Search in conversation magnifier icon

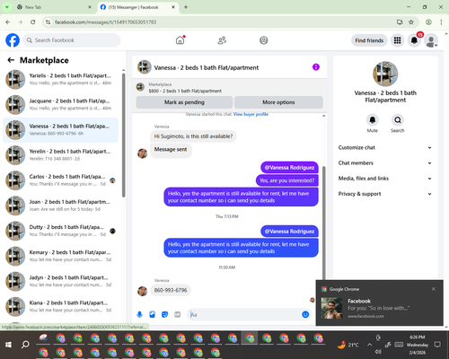click(398, 120)
